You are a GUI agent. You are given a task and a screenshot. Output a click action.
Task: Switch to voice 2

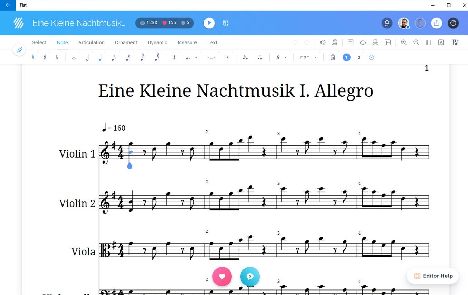tap(359, 57)
